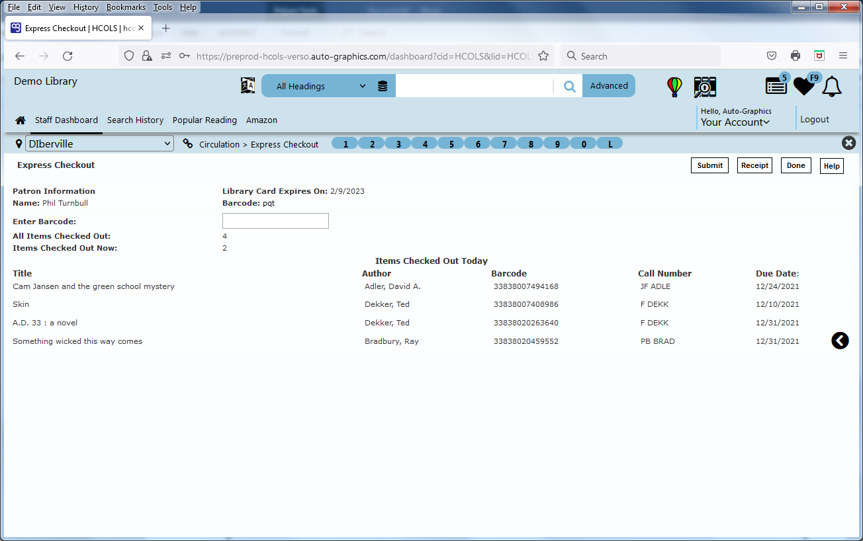863x541 pixels.
Task: Open the bookshelf magnifier icon
Action: pyautogui.click(x=705, y=87)
